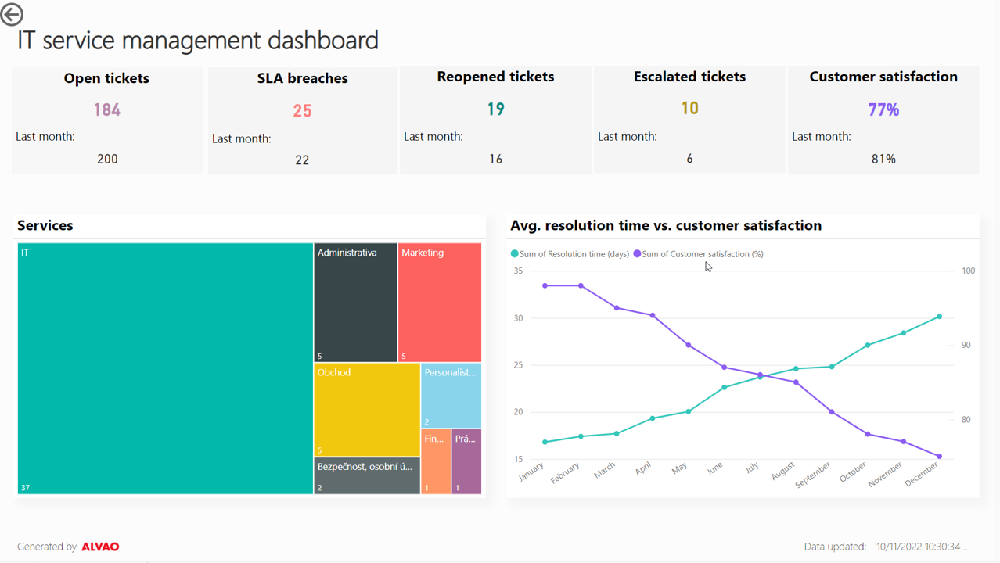Click the purple Prá... treemap tile

[466, 461]
